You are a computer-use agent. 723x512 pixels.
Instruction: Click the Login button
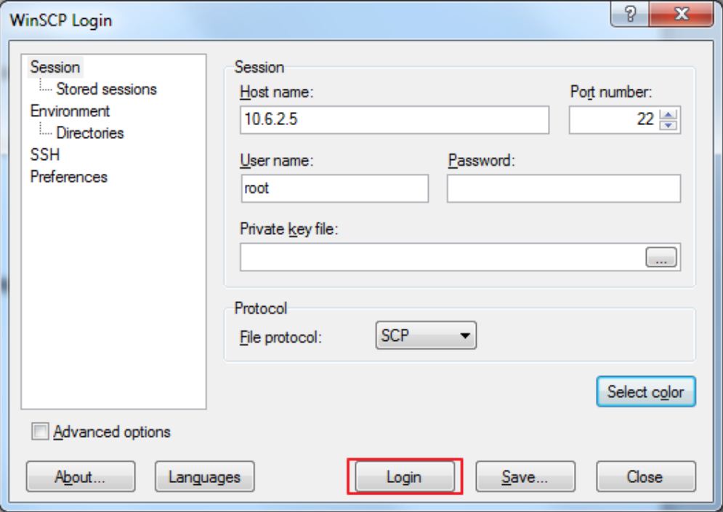(406, 477)
